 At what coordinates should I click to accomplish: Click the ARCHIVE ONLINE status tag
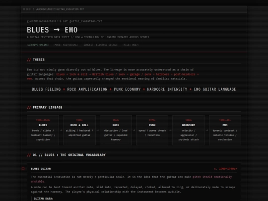[x=38, y=45]
